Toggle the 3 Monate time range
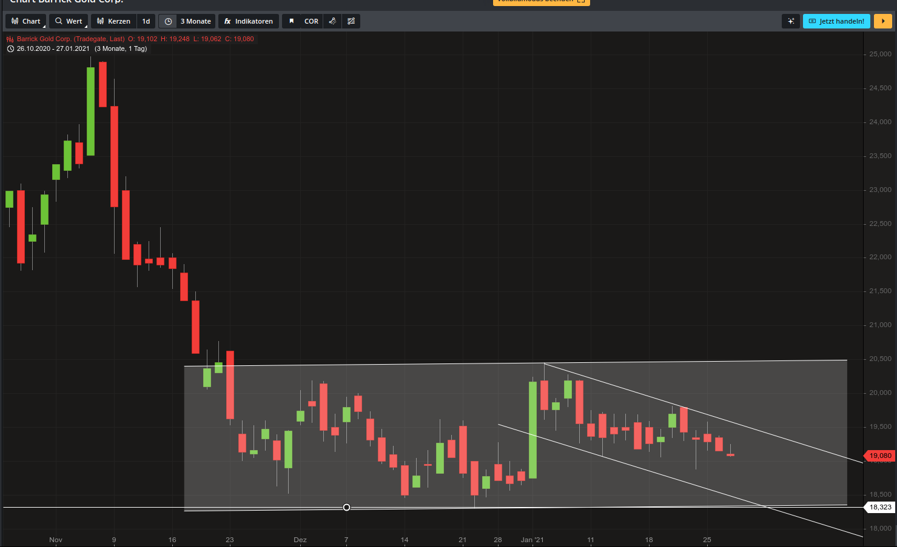This screenshot has width=897, height=547. point(196,21)
